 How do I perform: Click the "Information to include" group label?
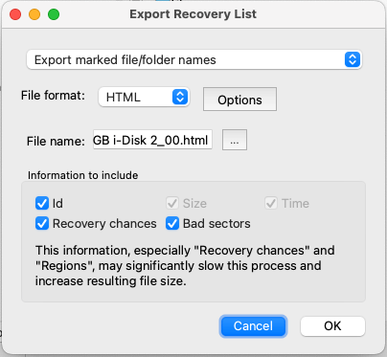click(83, 175)
